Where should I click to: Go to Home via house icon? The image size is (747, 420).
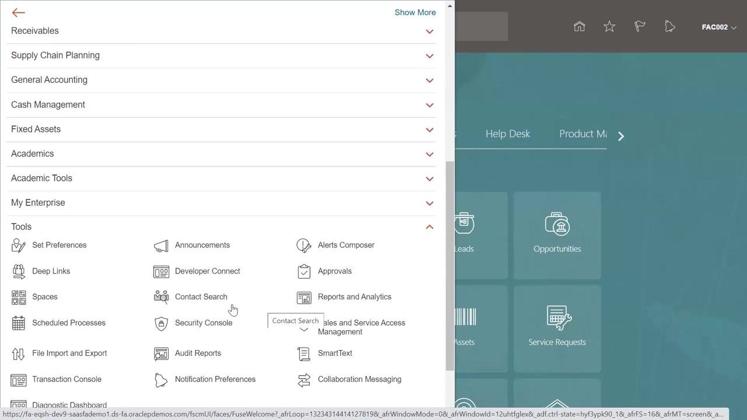[579, 26]
